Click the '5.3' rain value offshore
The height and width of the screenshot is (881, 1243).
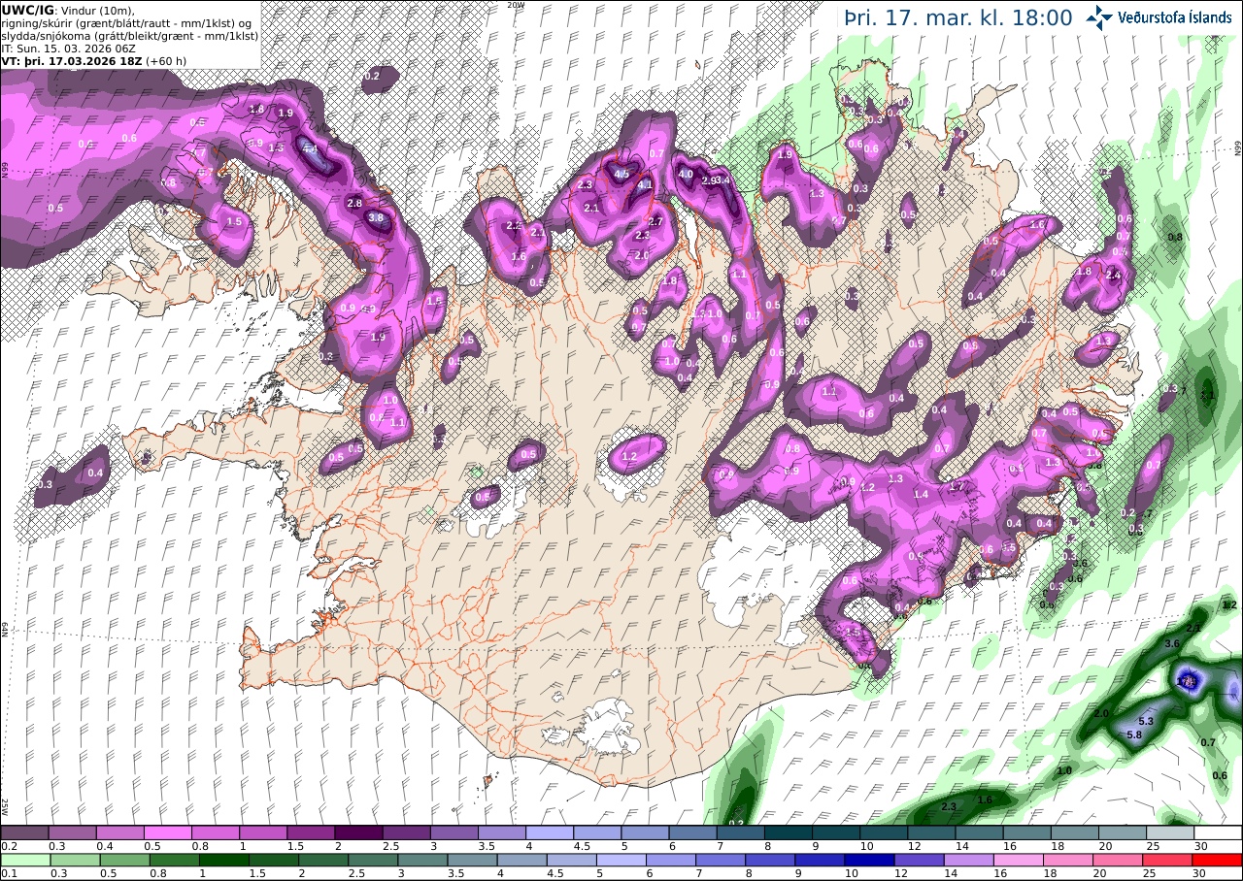(x=1145, y=721)
